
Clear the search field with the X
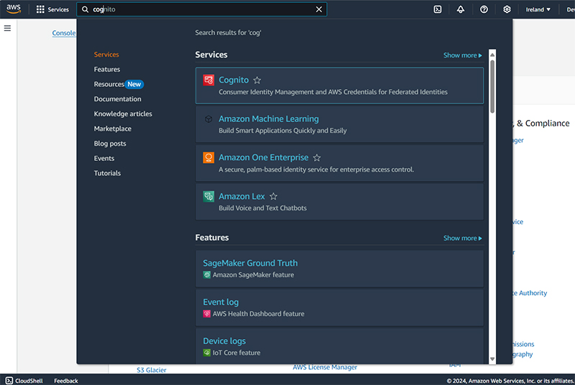pos(318,9)
